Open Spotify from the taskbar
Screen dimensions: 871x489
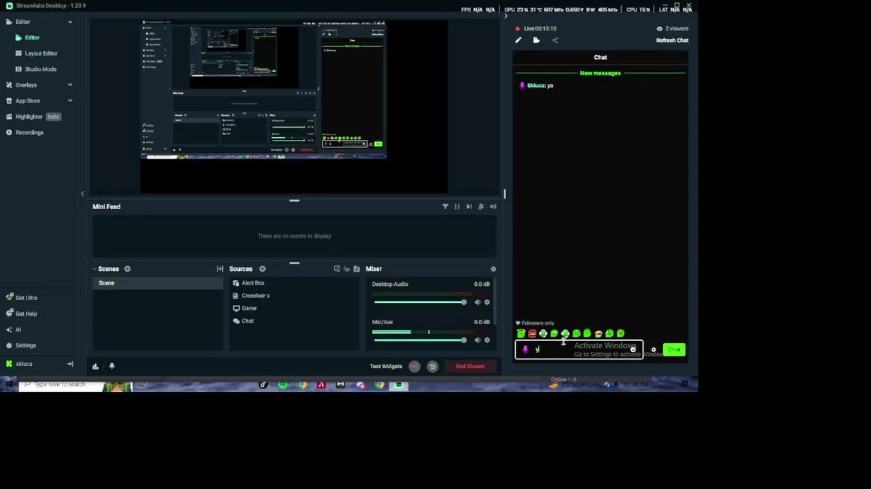(x=283, y=385)
